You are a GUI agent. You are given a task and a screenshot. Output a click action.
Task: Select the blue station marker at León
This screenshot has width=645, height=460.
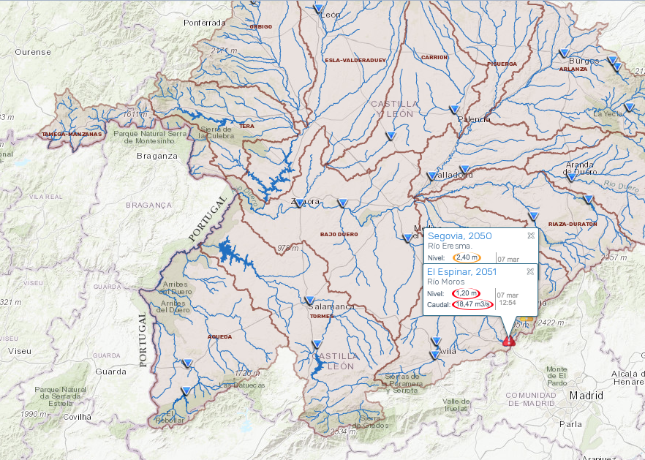click(319, 9)
